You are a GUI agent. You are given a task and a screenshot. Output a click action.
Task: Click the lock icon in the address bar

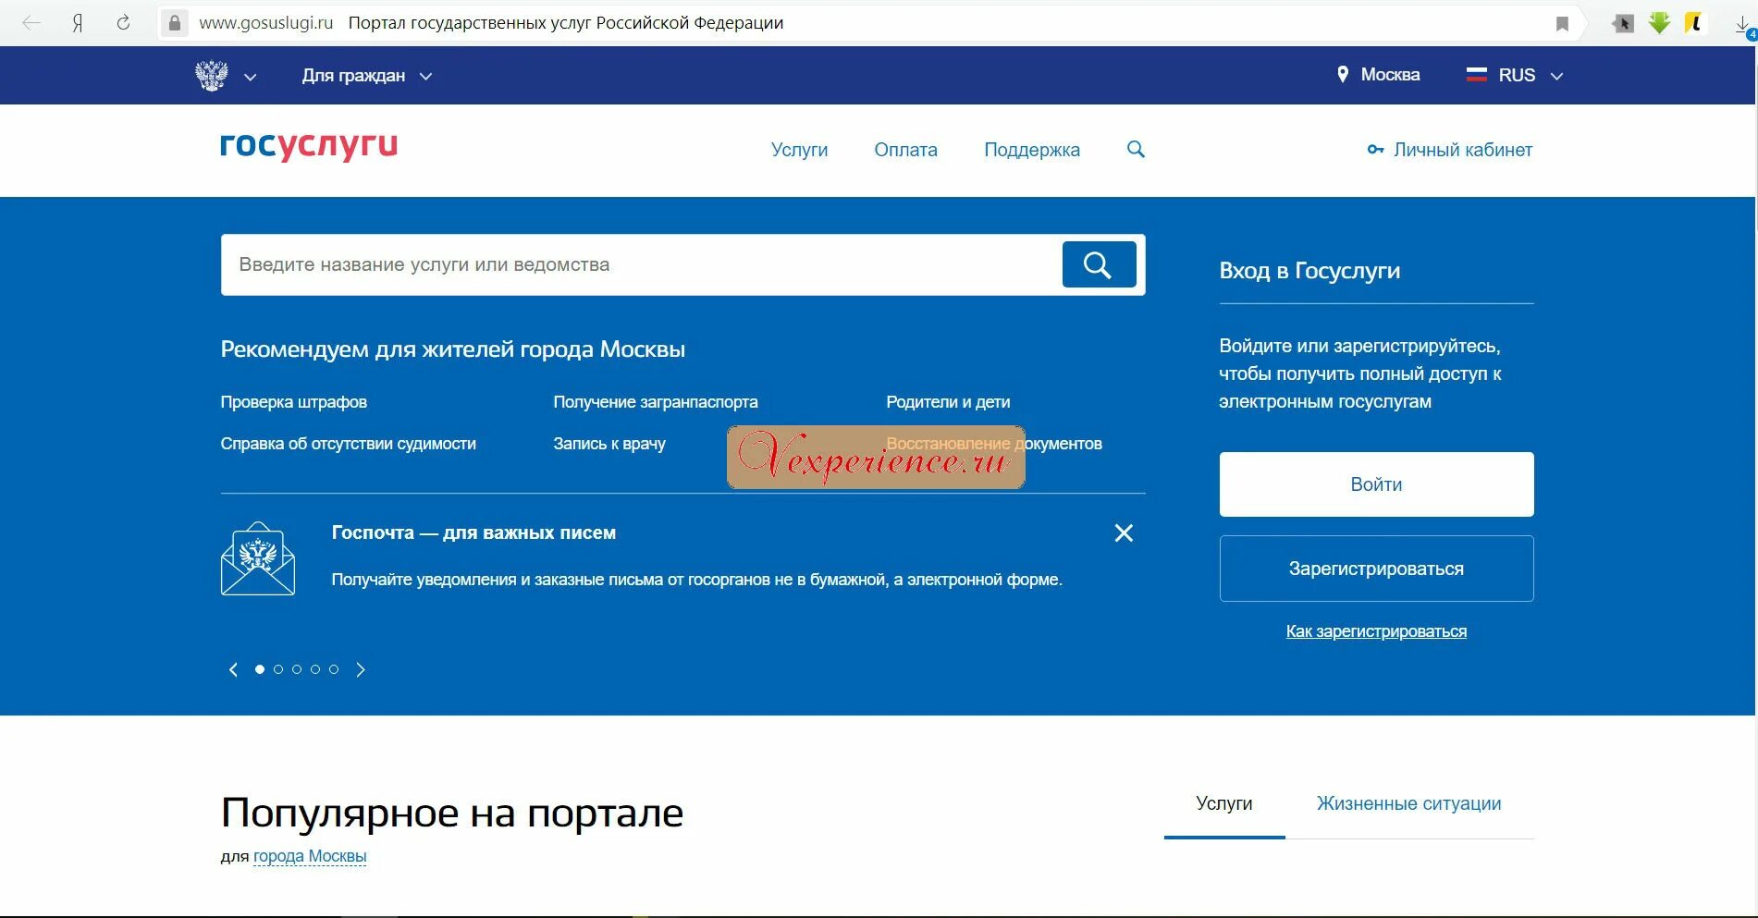[174, 23]
